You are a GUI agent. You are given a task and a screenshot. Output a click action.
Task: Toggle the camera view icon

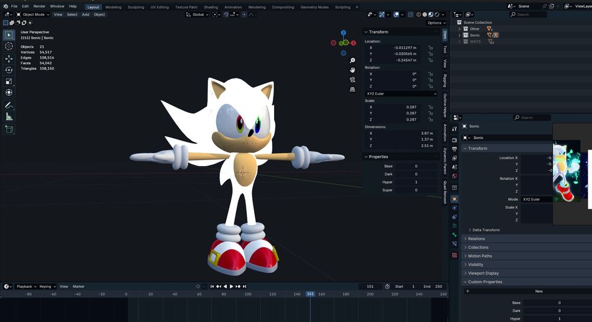tap(352, 80)
